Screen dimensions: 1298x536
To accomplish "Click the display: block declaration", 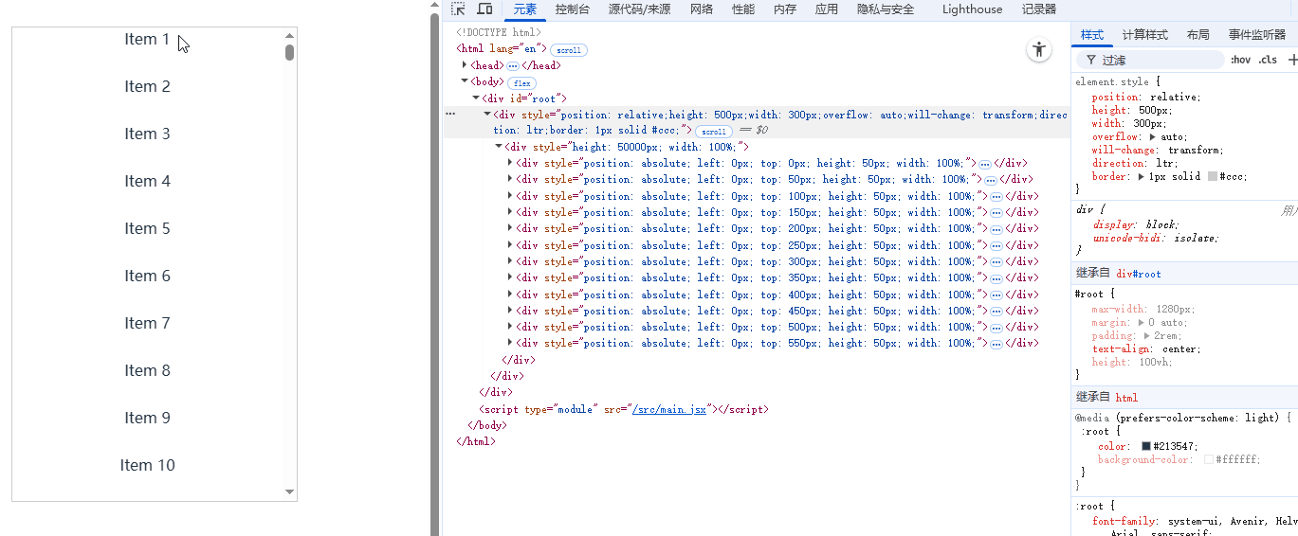I will 1135,224.
